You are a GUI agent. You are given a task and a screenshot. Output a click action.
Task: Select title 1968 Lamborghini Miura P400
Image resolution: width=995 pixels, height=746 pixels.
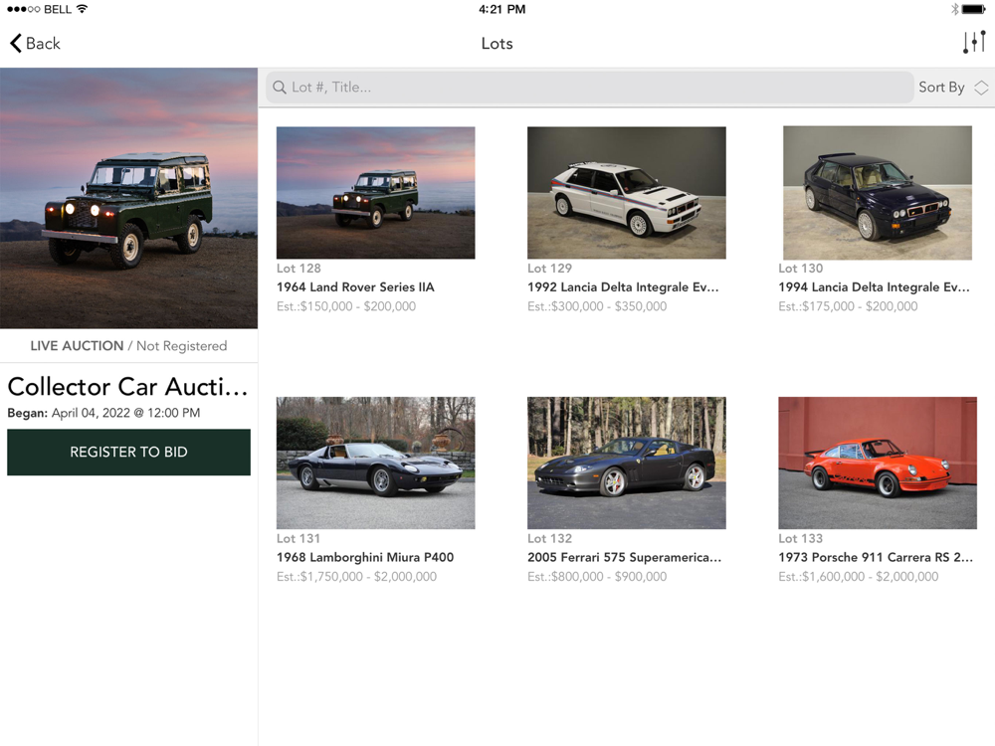(365, 558)
